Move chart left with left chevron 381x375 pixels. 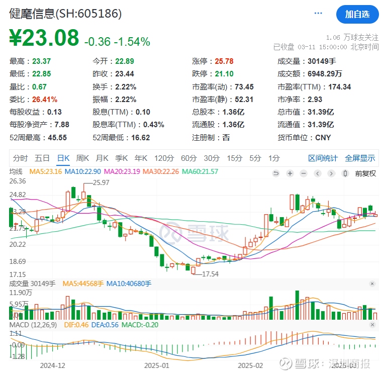point(317,173)
